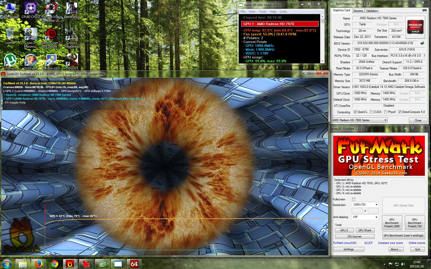Click the custom resolution width field
431x269 pixels.
pos(357,211)
